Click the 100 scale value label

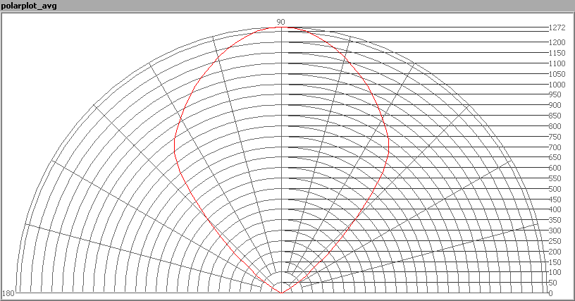coord(555,272)
